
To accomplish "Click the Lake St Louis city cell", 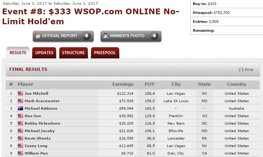I will 176,101.
